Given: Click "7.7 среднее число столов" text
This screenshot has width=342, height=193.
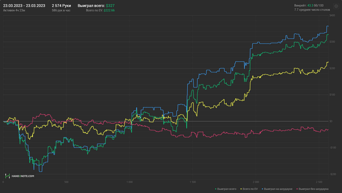Looking at the screenshot, I should click(312, 10).
